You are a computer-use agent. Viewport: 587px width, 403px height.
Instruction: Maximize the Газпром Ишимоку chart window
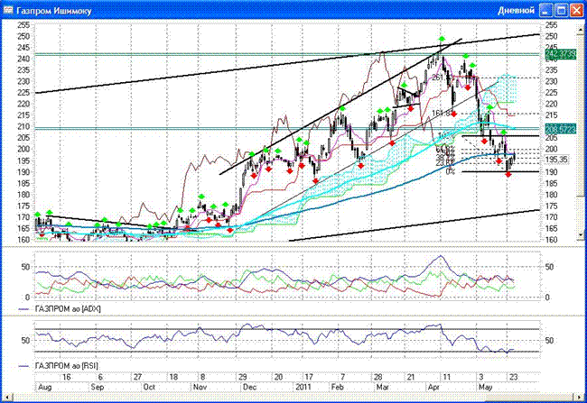tap(562, 10)
